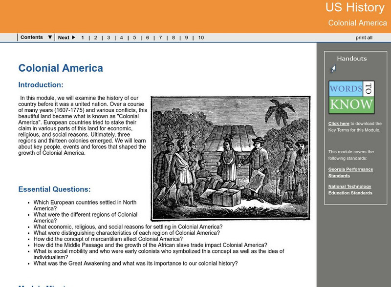This screenshot has width=391, height=287.
Task: Select question about mercantilism affecting Colonial America
Action: point(108,239)
